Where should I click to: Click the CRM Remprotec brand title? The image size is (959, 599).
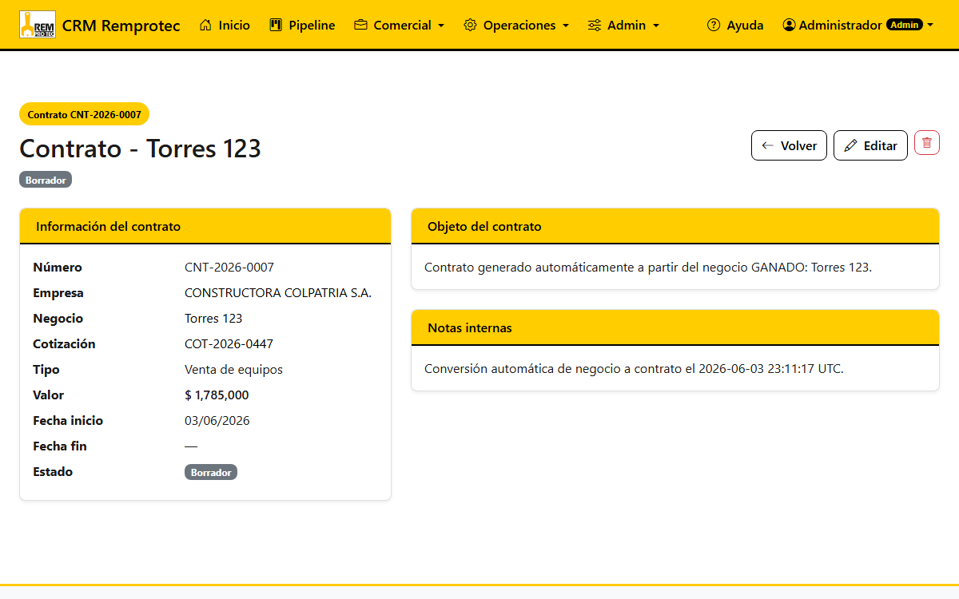point(121,26)
